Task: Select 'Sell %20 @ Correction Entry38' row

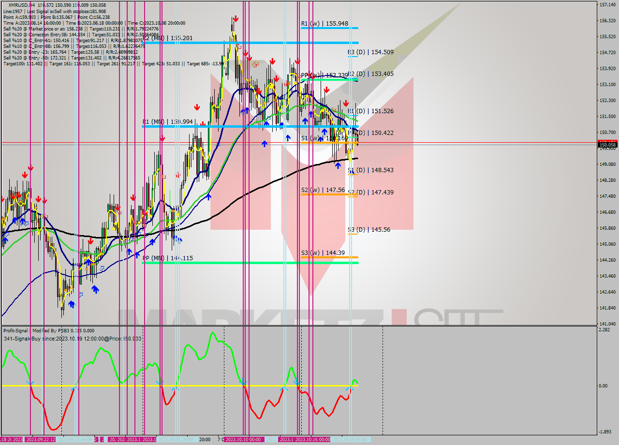Action: click(81, 34)
